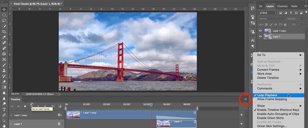The width and height of the screenshot is (308, 128).
Task: Stop timeline playback
Action: pos(25,106)
